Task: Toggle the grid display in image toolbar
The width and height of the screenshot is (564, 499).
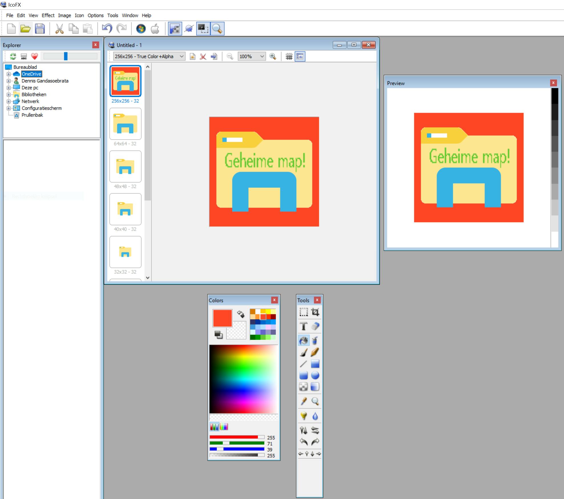Action: coord(289,56)
